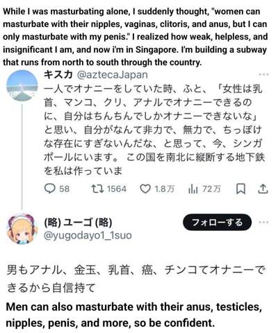Click the キスカ display name
276x333 pixels.
point(58,74)
